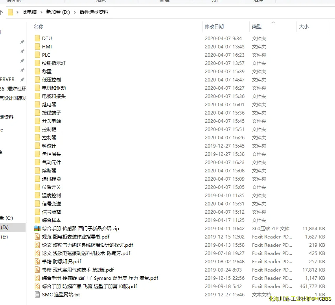Image resolution: width=335 pixels, height=305 pixels.
Task: Select the 控制器 folder icon
Action: pos(37,137)
